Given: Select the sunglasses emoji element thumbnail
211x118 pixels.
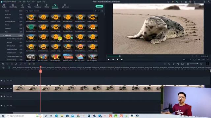Looking at the screenshot, I should 93,17.
